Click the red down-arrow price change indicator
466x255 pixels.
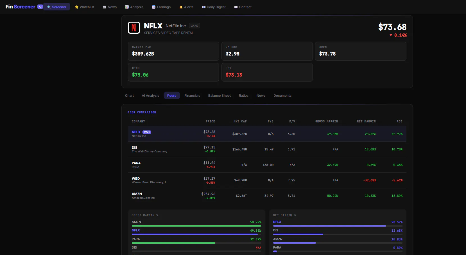391,35
